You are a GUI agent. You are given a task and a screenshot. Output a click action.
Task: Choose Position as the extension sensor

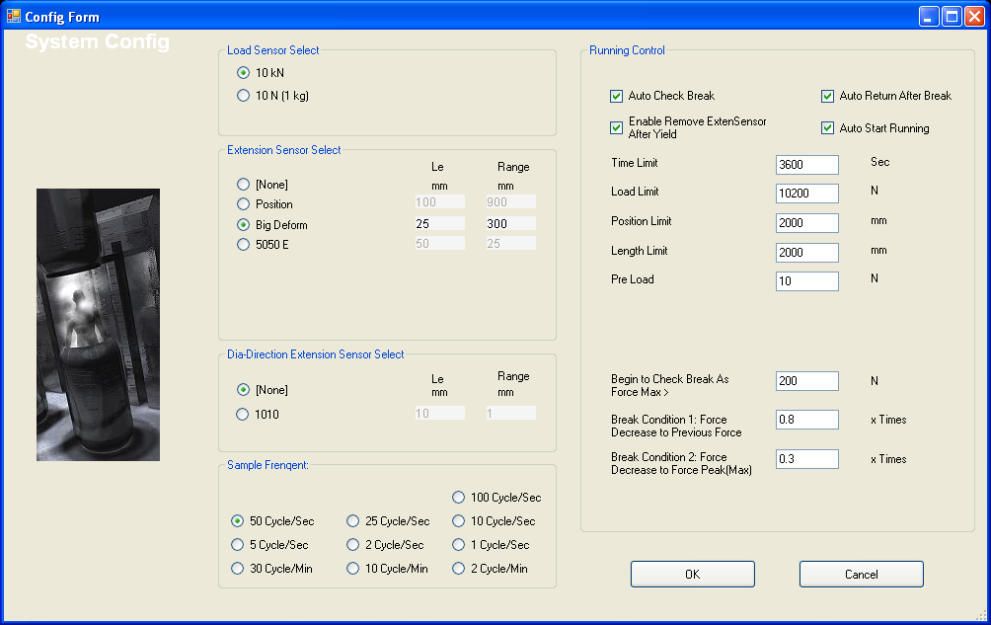point(244,204)
